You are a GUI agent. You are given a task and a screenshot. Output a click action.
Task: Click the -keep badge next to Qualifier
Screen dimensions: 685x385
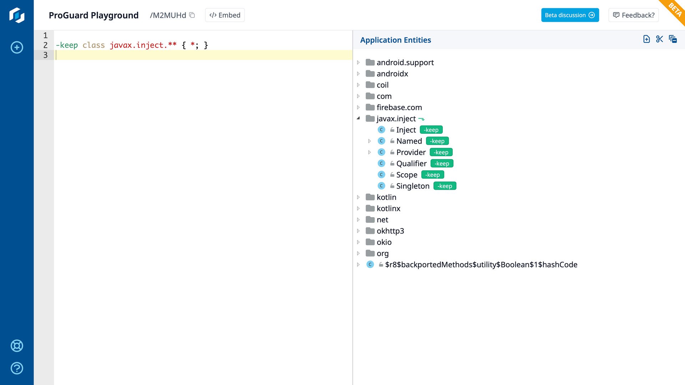pos(442,164)
